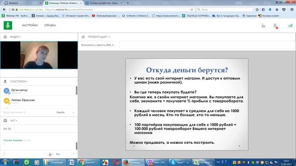Open the Pocket shield icon

coord(284,10)
